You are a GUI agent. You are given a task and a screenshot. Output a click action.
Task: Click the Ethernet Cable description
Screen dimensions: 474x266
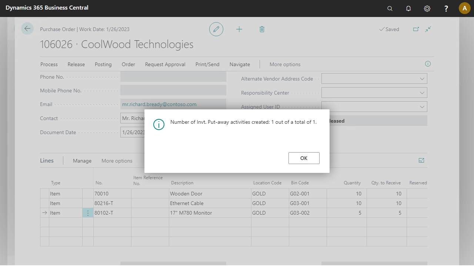tap(187, 203)
